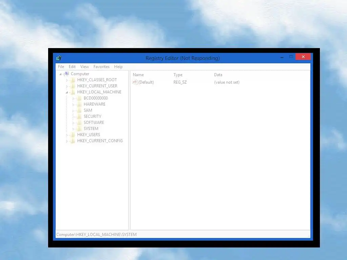
Task: Click the ab string icon beside (Default)
Action: [x=135, y=82]
